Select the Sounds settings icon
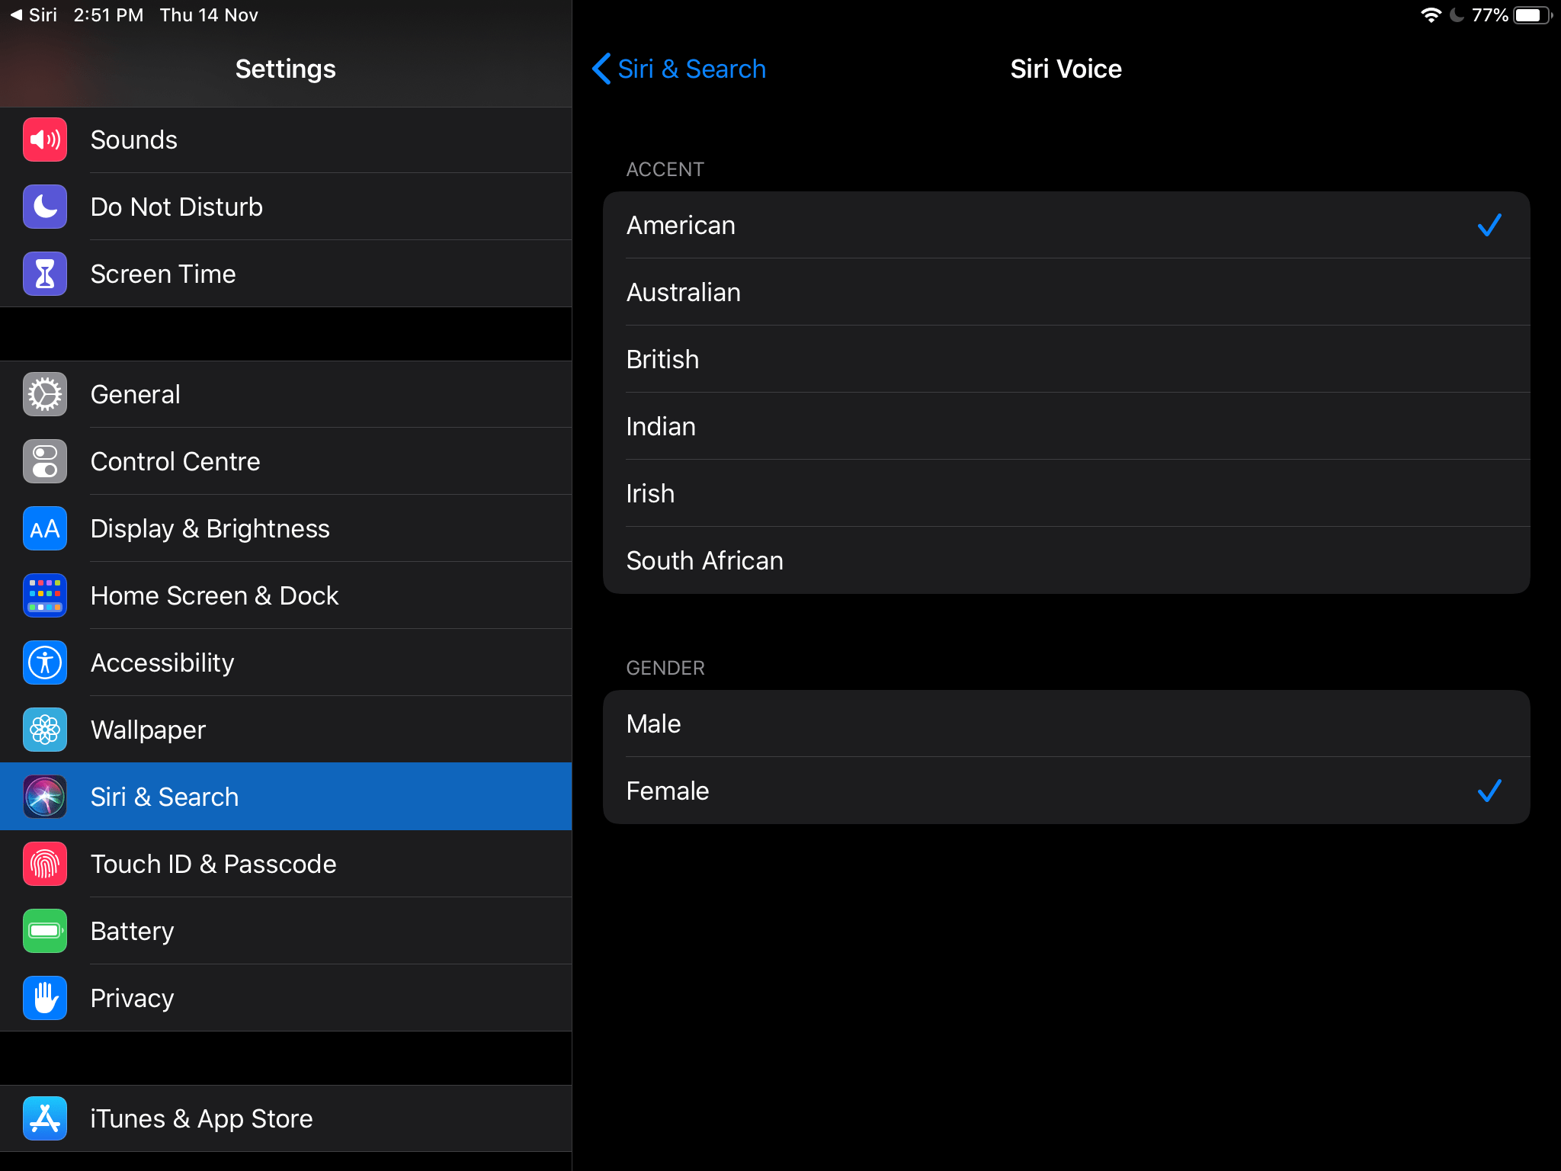Viewport: 1561px width, 1171px height. pyautogui.click(x=43, y=139)
